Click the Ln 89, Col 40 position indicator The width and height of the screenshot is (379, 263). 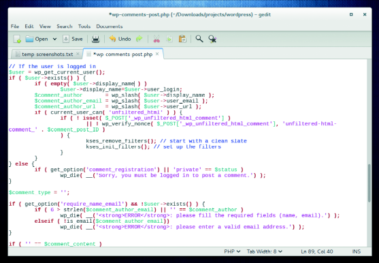pos(317,251)
